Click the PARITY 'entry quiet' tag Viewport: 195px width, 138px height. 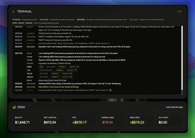coord(44,77)
